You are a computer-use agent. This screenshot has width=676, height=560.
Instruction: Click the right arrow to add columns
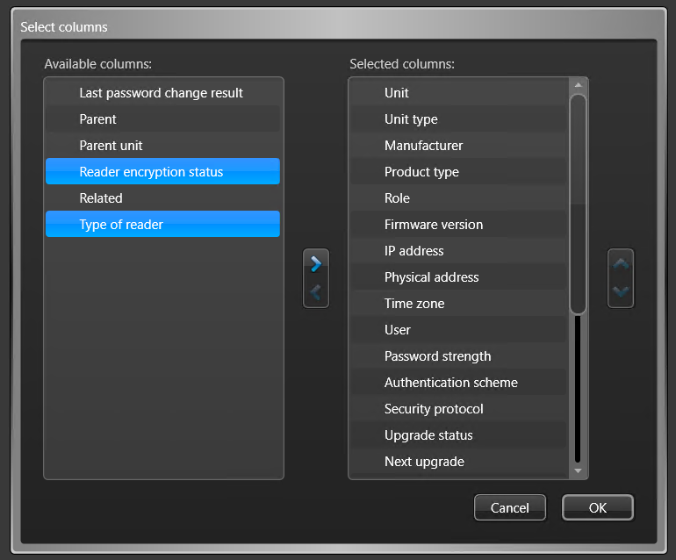tap(316, 264)
